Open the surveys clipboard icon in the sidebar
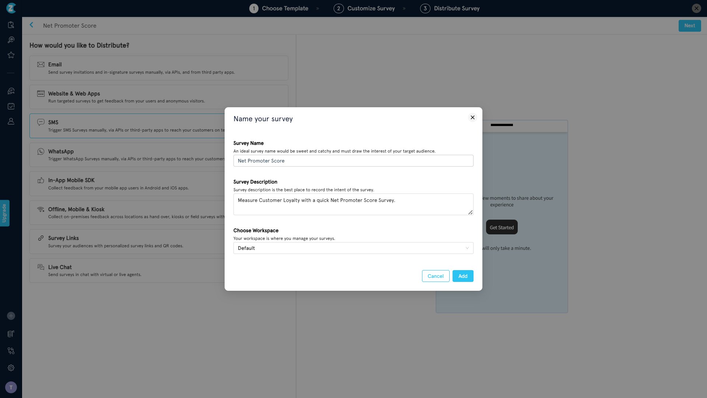707x398 pixels. 11,25
